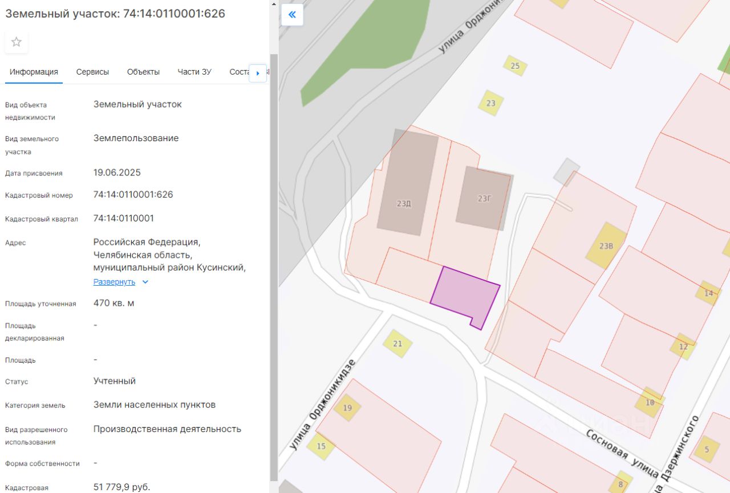Click the chevron next to Развернуть
Viewport: 730px width, 493px height.
pos(145,282)
